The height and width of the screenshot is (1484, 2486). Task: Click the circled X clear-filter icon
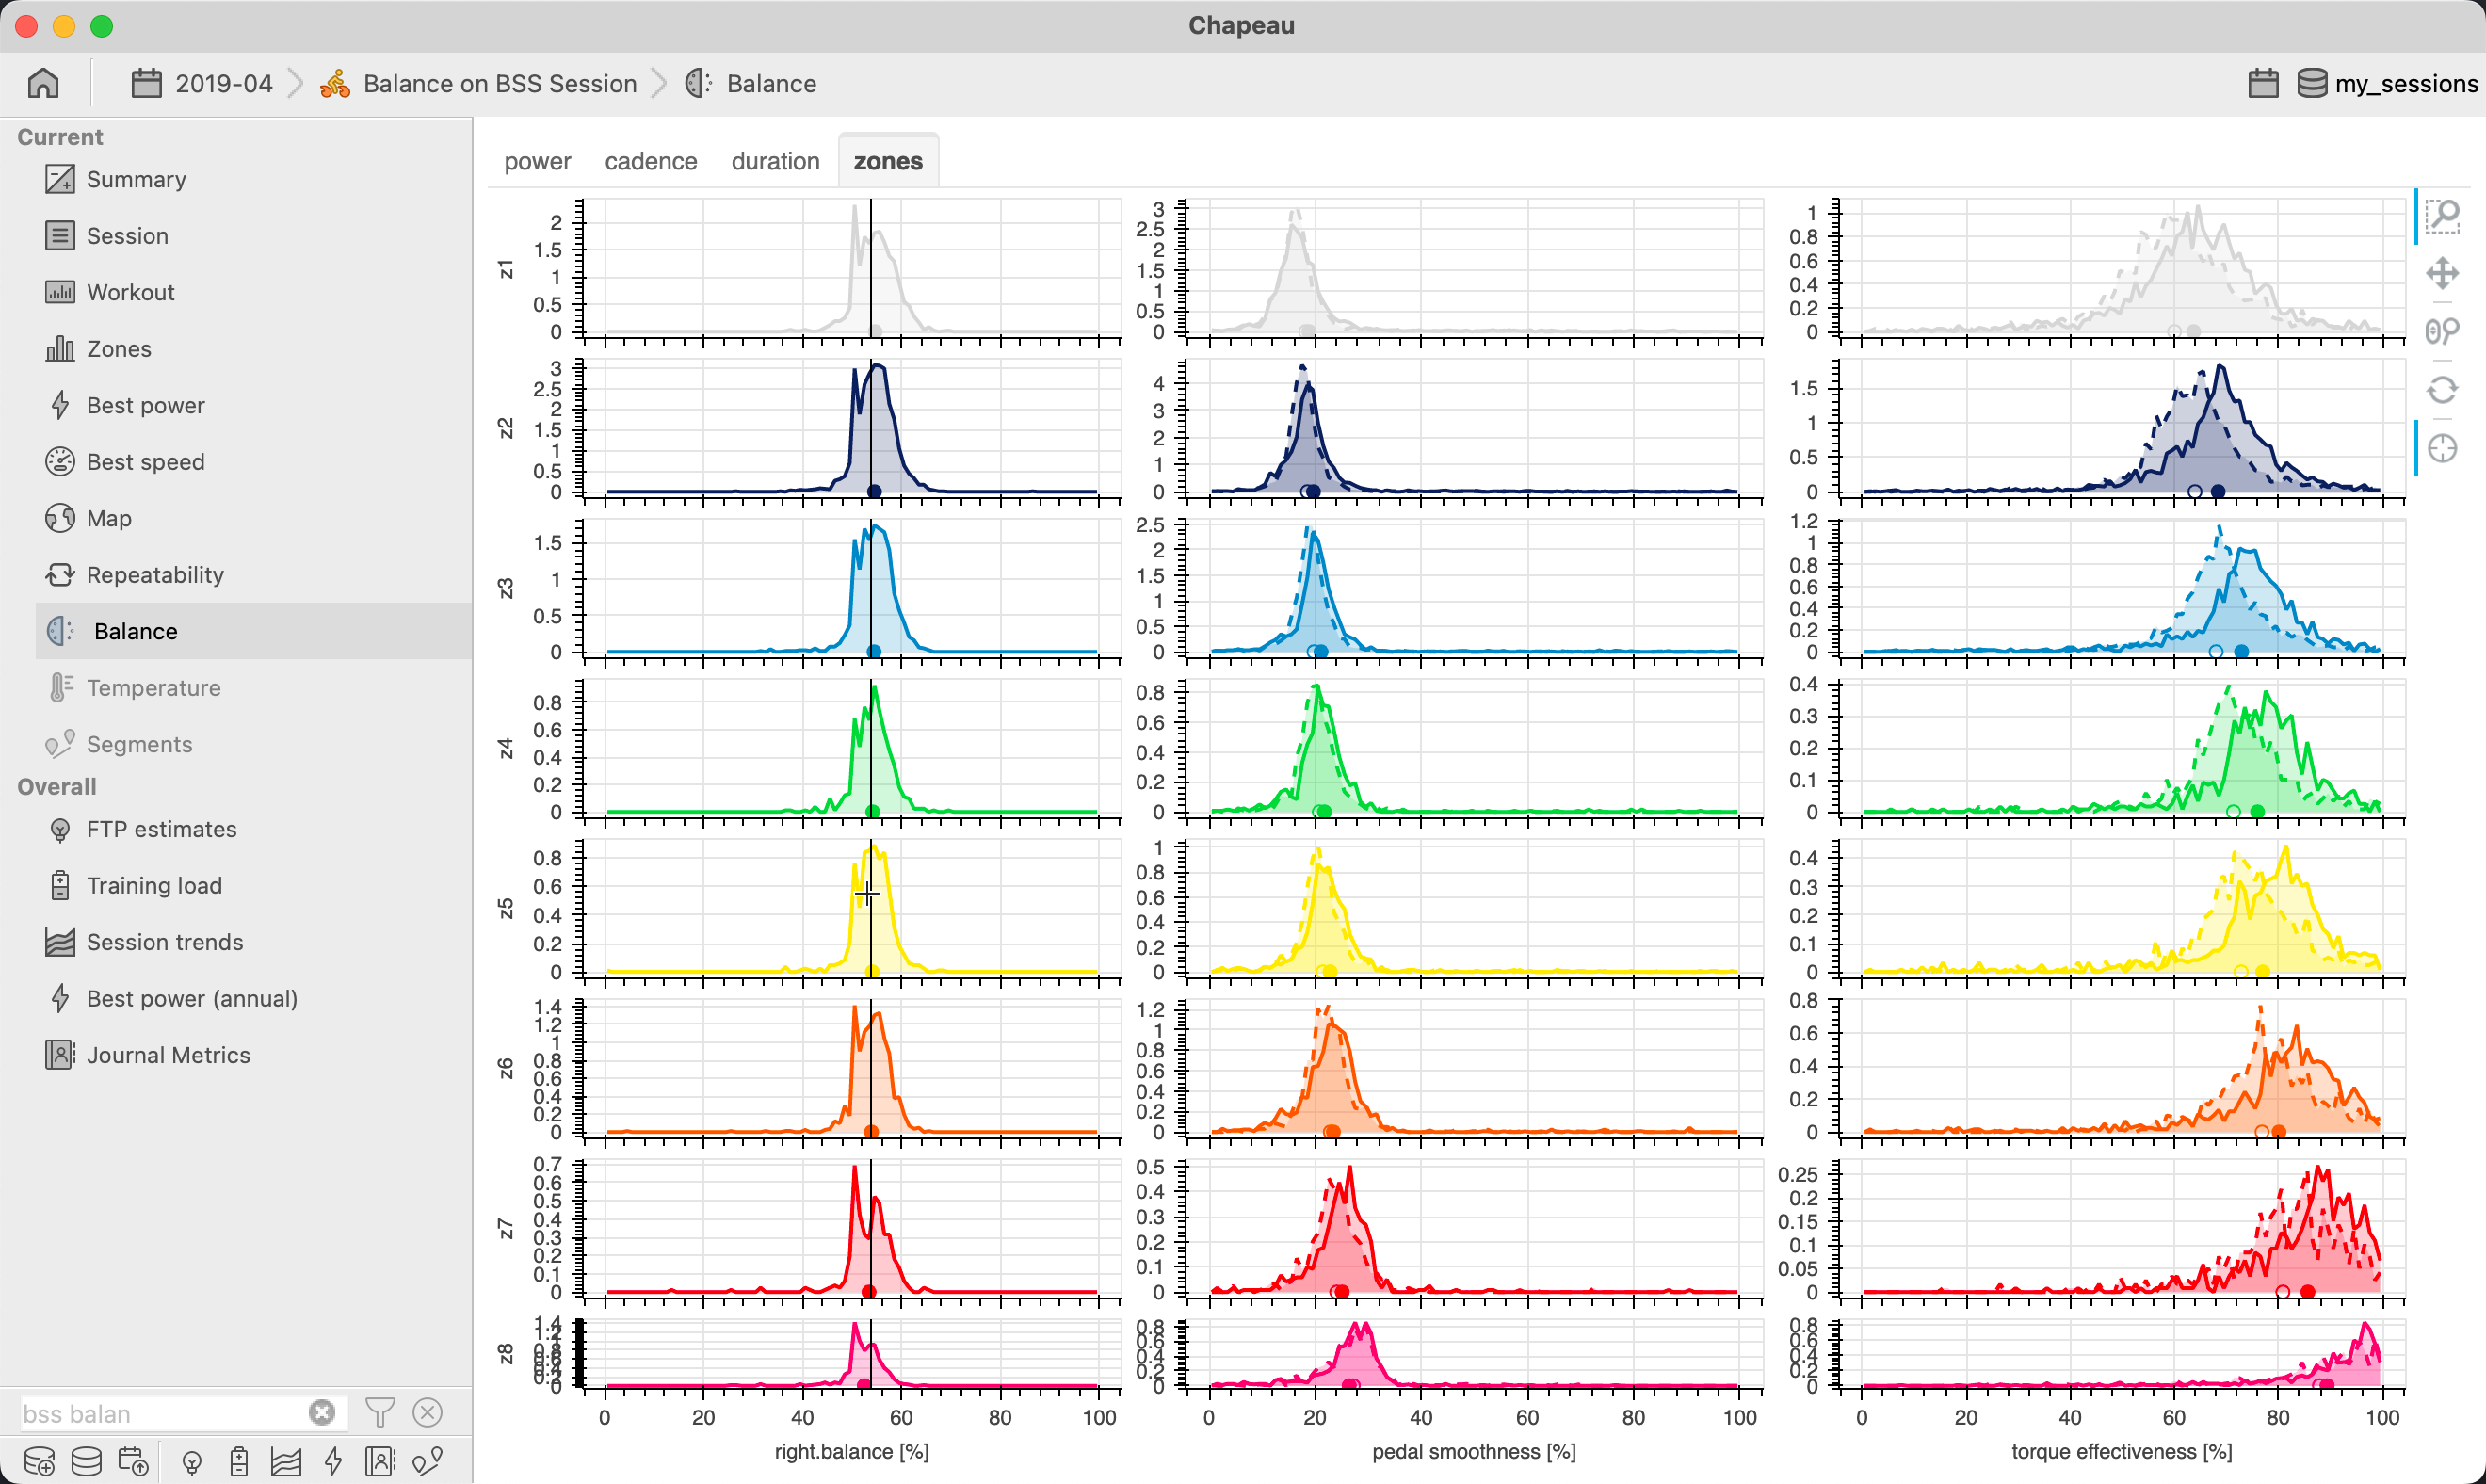(428, 1412)
